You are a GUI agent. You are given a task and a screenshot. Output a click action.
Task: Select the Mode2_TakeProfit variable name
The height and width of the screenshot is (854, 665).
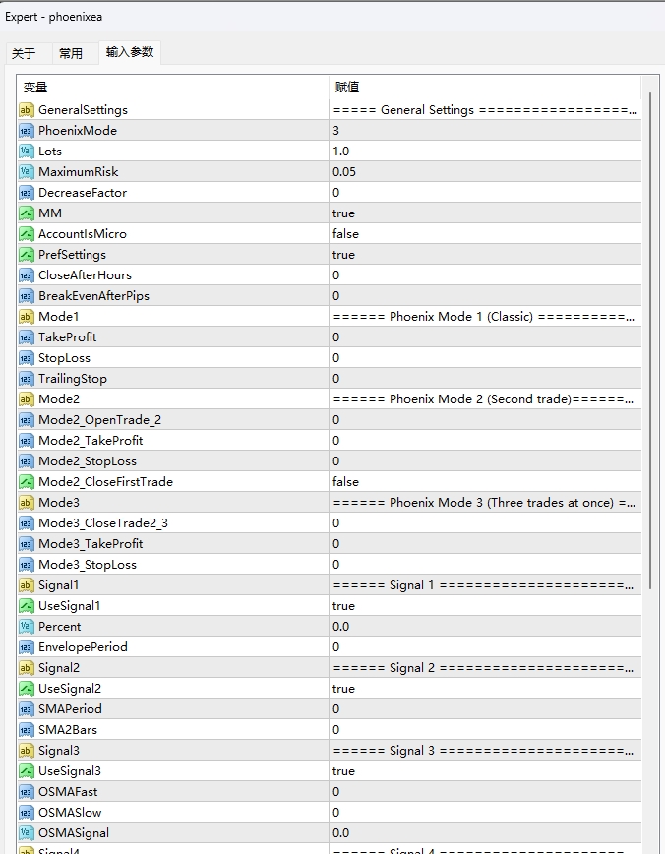(x=91, y=441)
